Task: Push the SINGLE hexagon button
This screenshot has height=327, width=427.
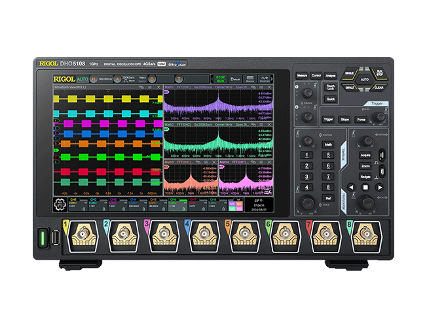Action: point(349,73)
